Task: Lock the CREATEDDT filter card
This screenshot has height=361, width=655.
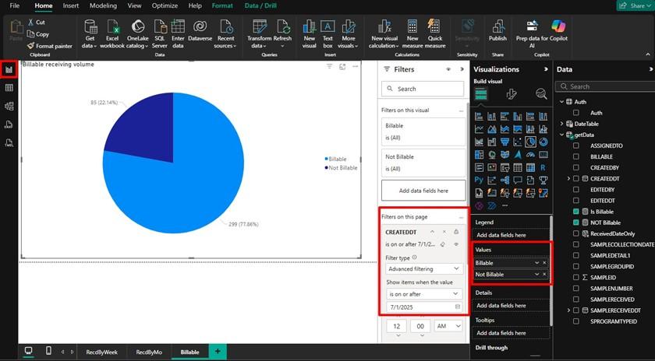Action: point(456,232)
